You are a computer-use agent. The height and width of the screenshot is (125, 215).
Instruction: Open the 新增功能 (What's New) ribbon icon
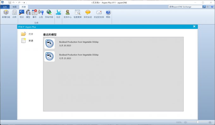(6, 14)
